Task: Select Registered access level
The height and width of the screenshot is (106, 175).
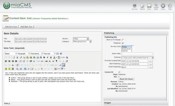Action: [x=126, y=49]
